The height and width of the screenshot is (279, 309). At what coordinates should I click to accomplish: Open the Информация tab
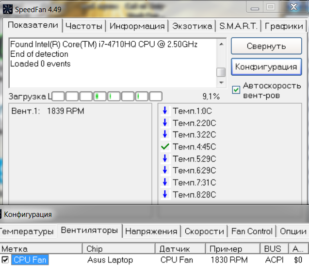(x=137, y=26)
